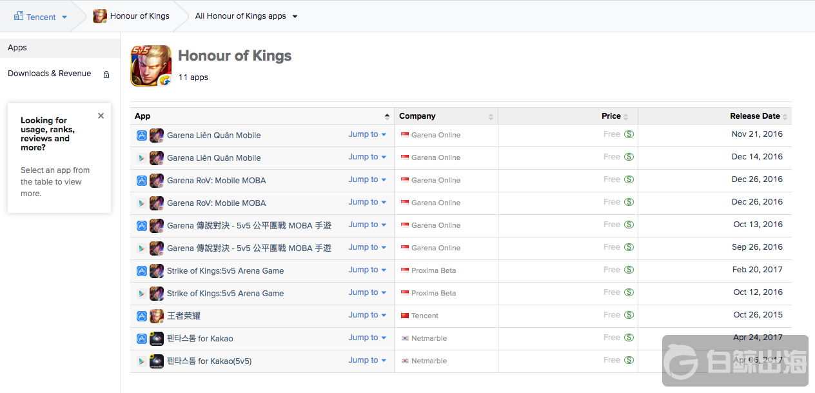815x393 pixels.
Task: Open Jump to dropdown for 王者荣耀
Action: [367, 315]
